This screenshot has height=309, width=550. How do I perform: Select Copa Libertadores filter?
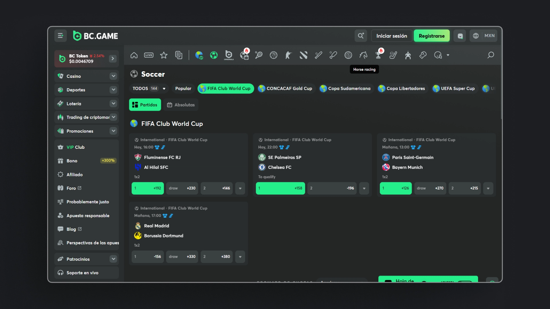[x=402, y=89]
